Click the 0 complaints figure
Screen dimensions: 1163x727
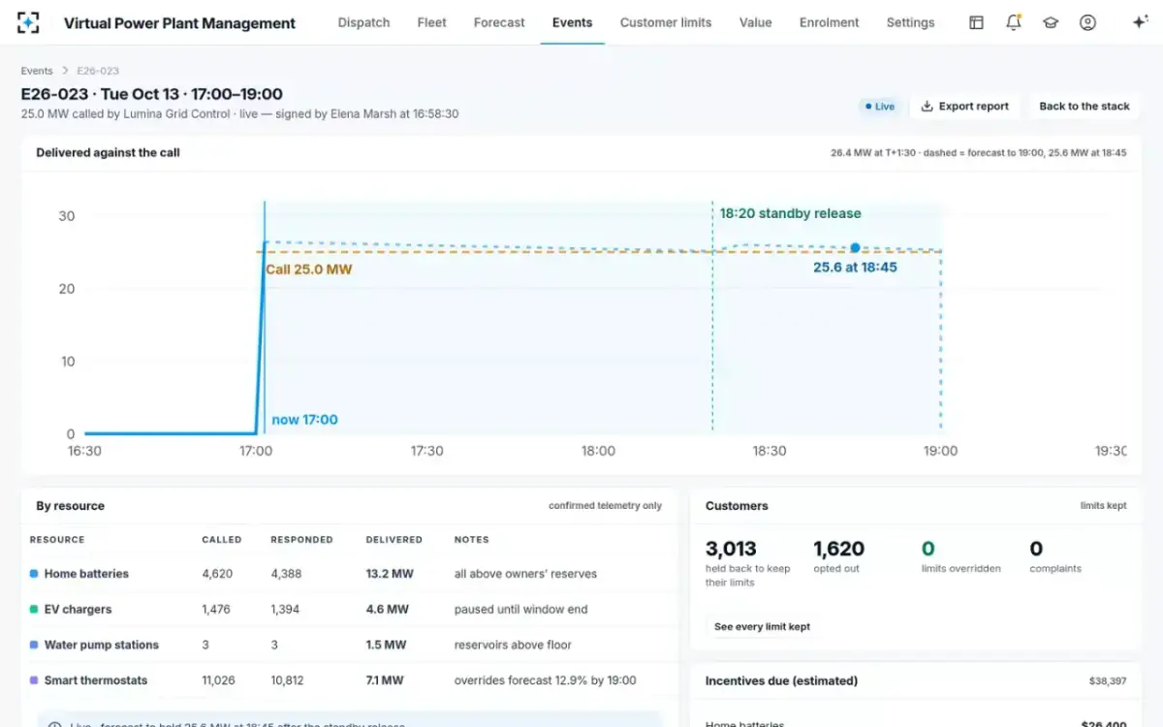(x=1036, y=549)
